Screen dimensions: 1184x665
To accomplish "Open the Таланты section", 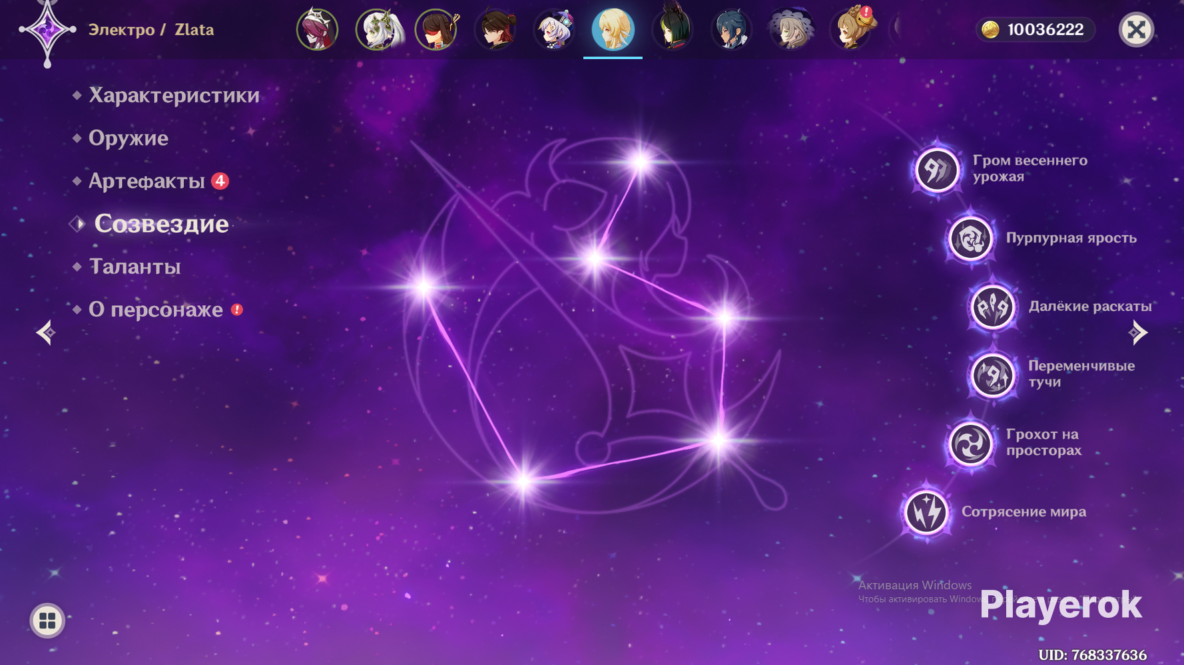I will pos(135,267).
